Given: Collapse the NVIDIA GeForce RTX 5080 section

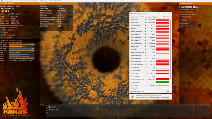Looking at the screenshot, I should 2,40.
